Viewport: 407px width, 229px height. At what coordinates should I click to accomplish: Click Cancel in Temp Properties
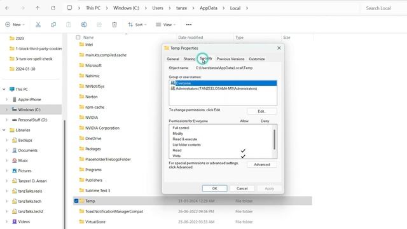(x=242, y=188)
